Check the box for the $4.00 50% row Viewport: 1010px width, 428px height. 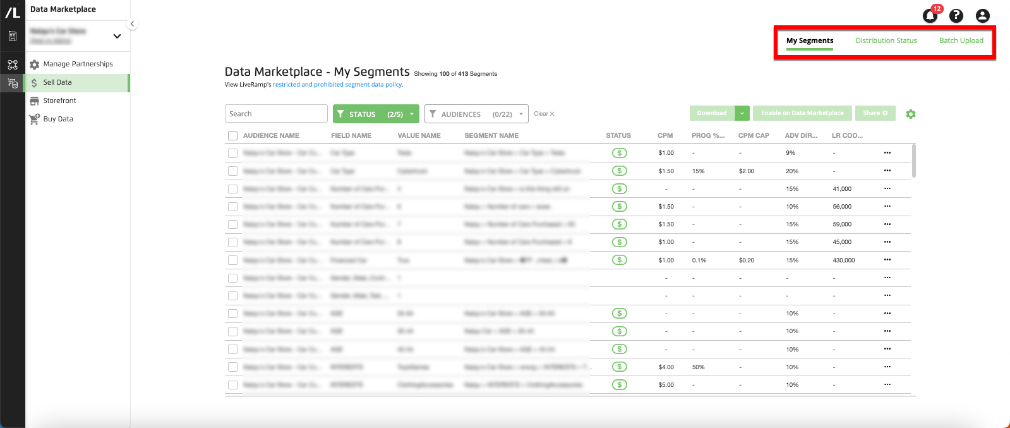(x=232, y=367)
